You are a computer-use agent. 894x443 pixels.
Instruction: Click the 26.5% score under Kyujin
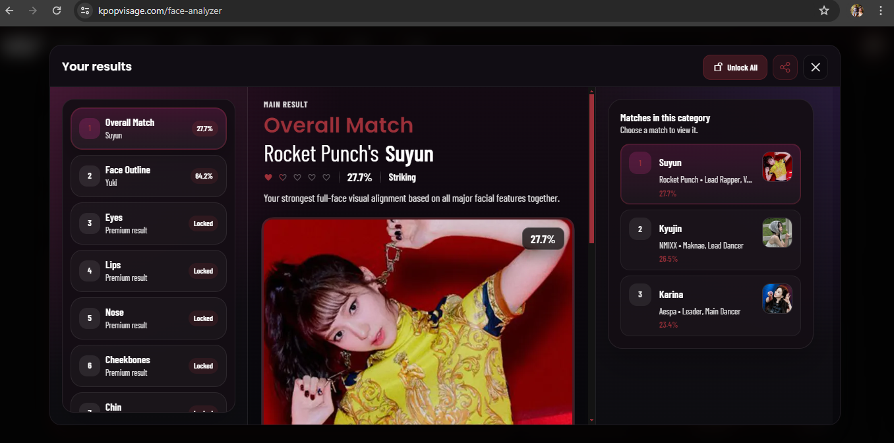pos(669,259)
